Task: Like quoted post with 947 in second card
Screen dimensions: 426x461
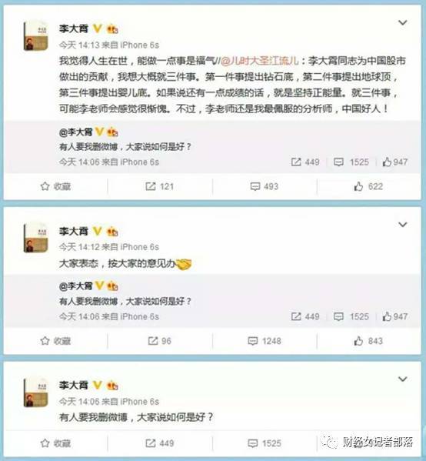Action: pos(395,316)
